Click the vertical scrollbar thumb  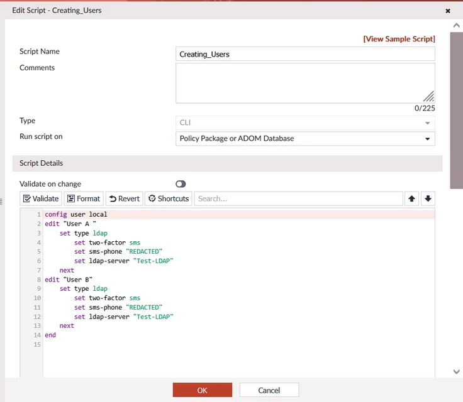456,111
